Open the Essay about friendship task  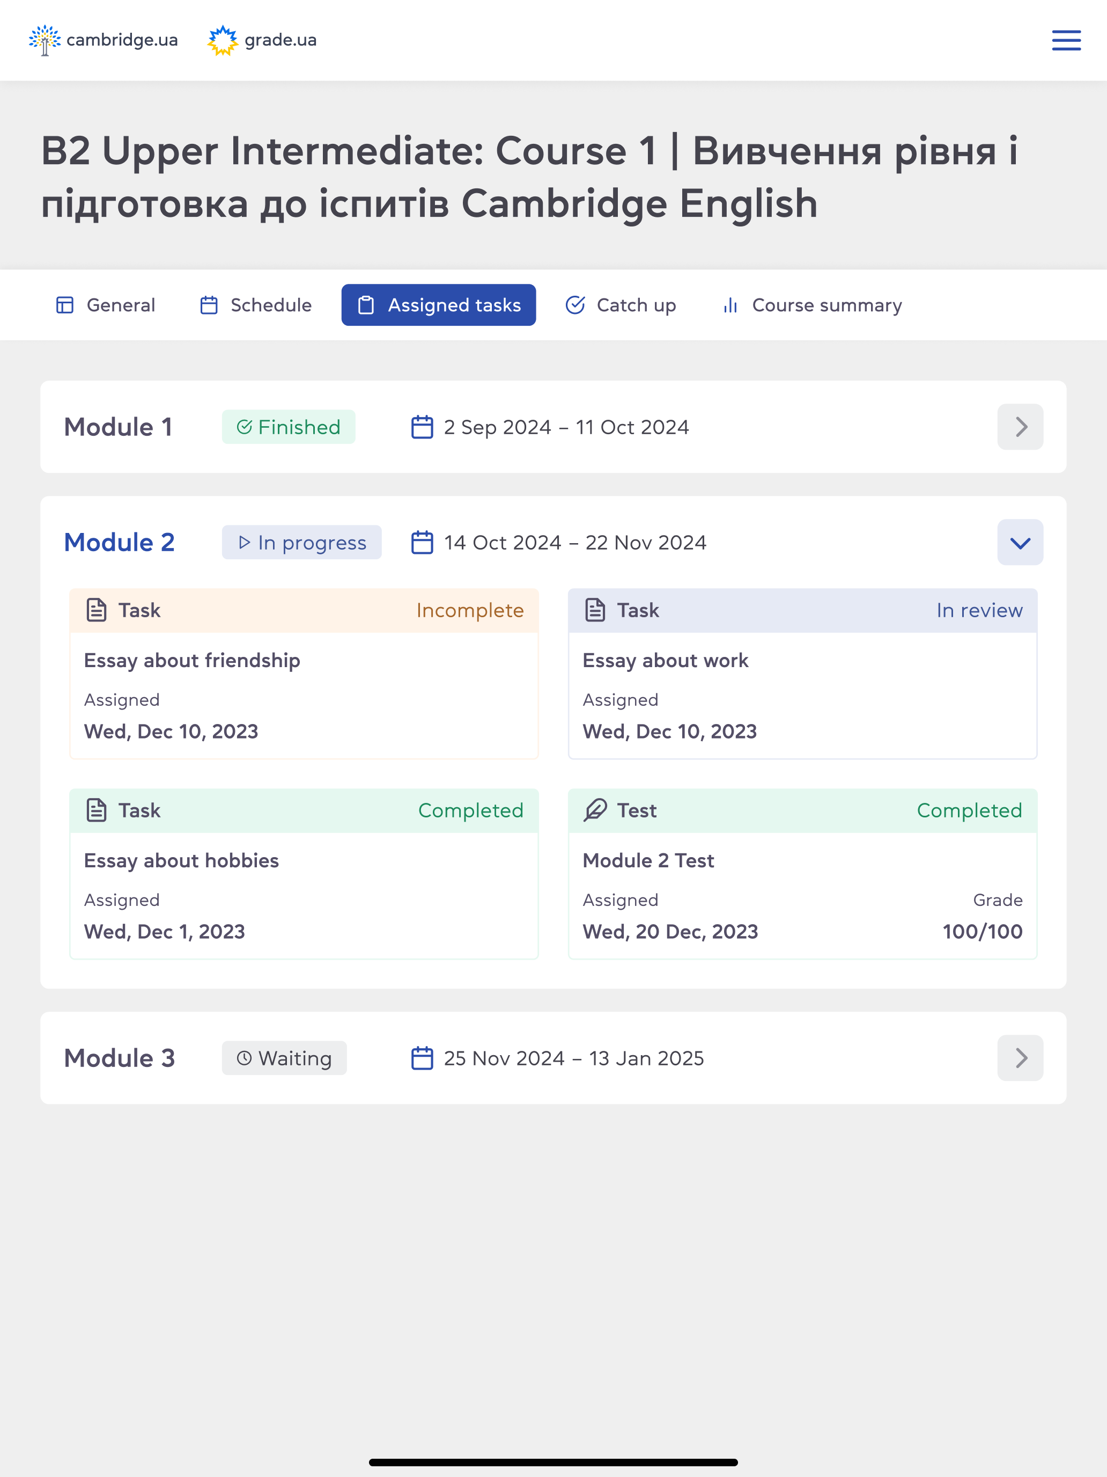(304, 674)
